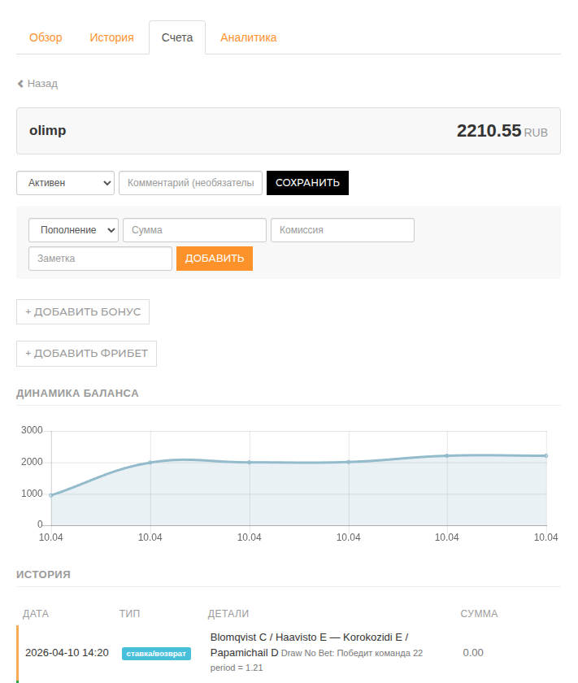The height and width of the screenshot is (683, 578).
Task: Click + ДОБАВИТЬ ФРИБЕТ button
Action: 86,354
